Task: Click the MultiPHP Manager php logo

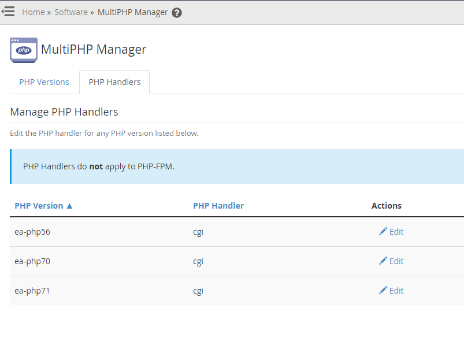Action: (x=24, y=50)
